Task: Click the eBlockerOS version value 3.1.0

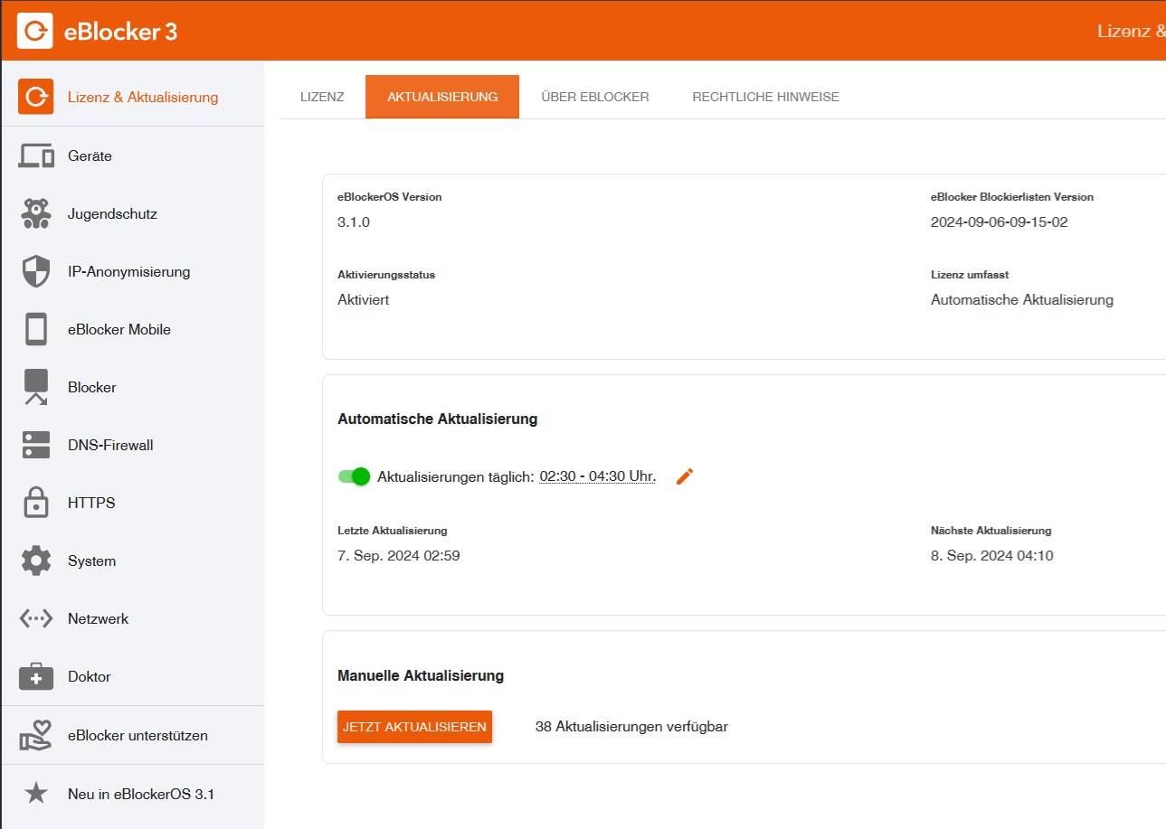Action: pos(354,222)
